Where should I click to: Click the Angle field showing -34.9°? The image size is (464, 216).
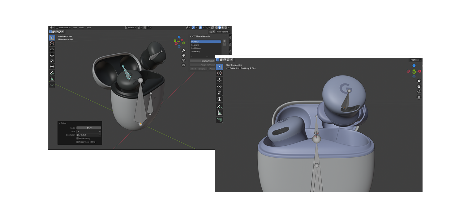[88, 128]
